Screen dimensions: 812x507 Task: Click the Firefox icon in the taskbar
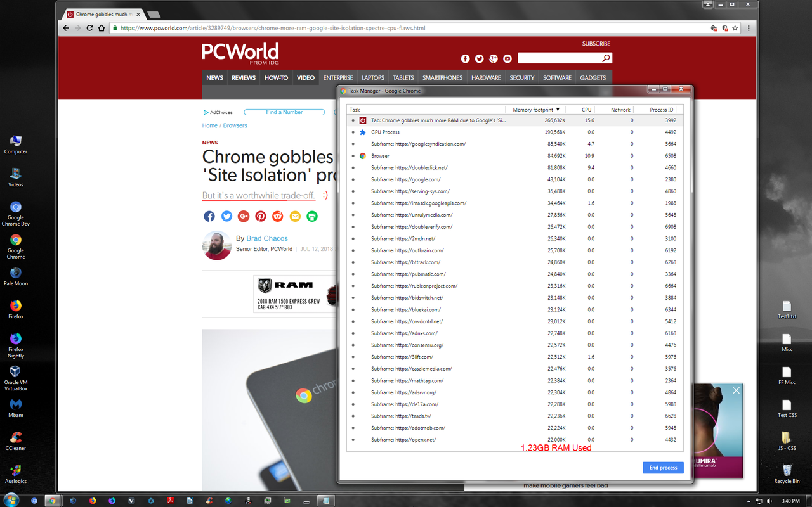[93, 501]
